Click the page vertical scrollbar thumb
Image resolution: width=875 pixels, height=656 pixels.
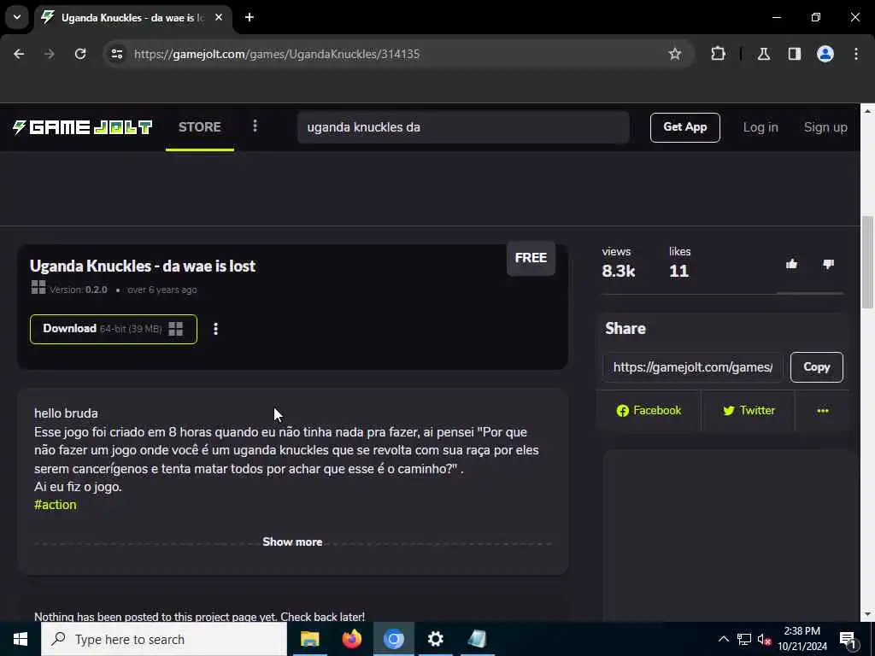pyautogui.click(x=867, y=262)
